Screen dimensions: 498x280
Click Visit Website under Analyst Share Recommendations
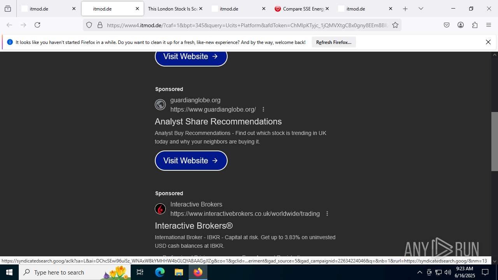(191, 161)
